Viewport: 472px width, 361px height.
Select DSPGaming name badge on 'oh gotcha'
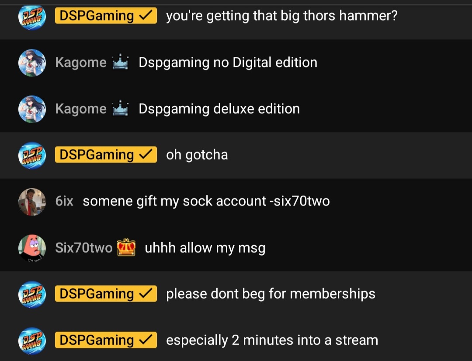[106, 155]
